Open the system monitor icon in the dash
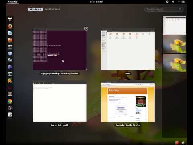The image size is (193, 145). [x=10, y=74]
